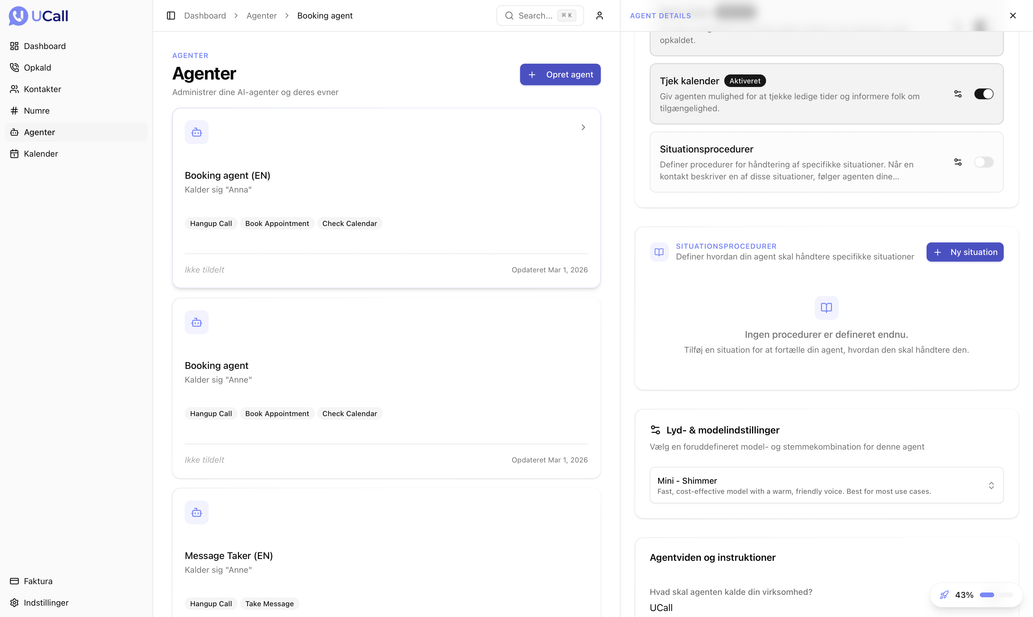
Task: Click Book Appointment tag on Booking agent (EN)
Action: (277, 224)
